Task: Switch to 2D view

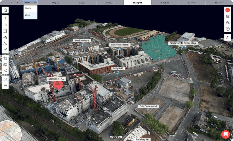Action: point(5,86)
